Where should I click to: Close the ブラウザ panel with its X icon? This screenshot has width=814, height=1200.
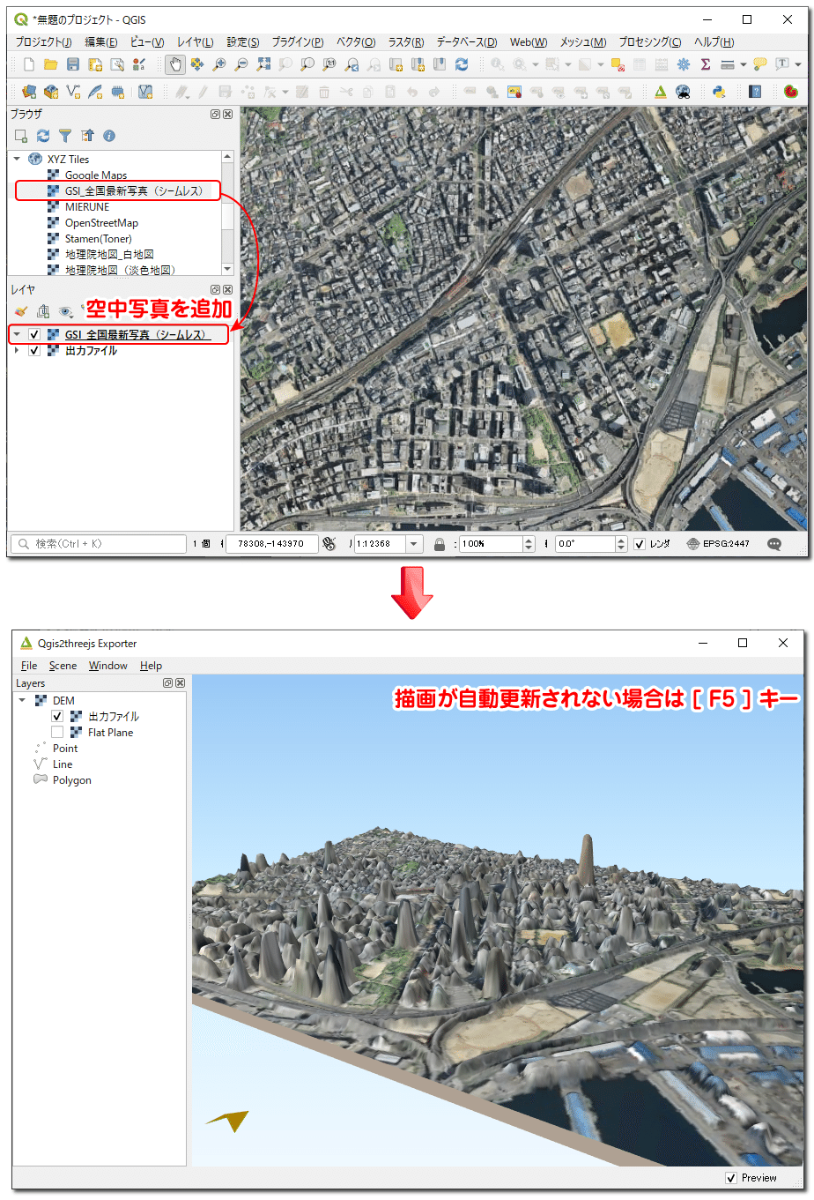228,115
